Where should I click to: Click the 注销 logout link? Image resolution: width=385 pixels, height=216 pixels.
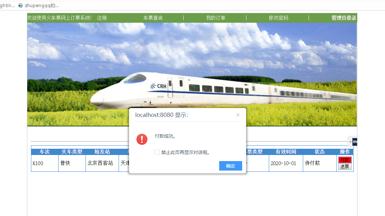[x=102, y=18]
